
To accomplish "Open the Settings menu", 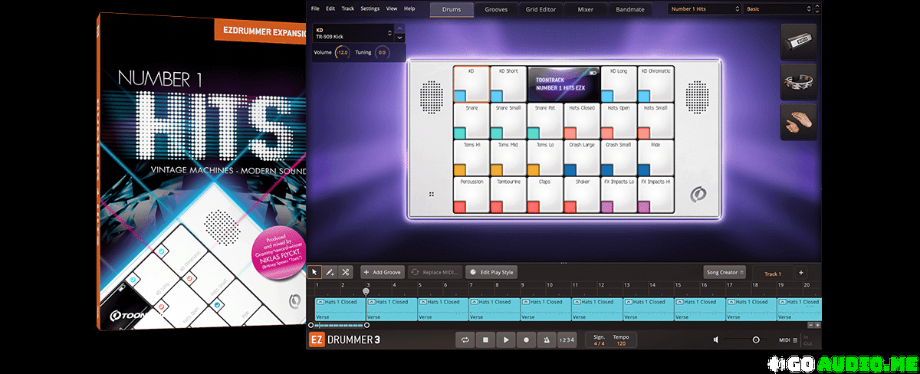I will tap(370, 8).
